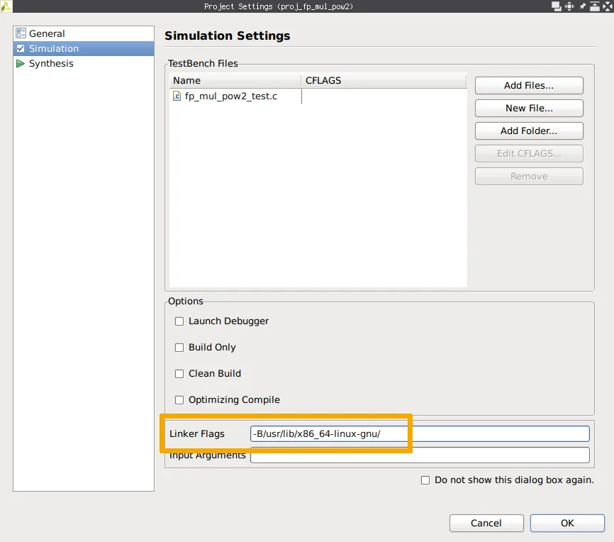614x542 pixels.
Task: Check the Clean Build checkbox
Action: (179, 374)
